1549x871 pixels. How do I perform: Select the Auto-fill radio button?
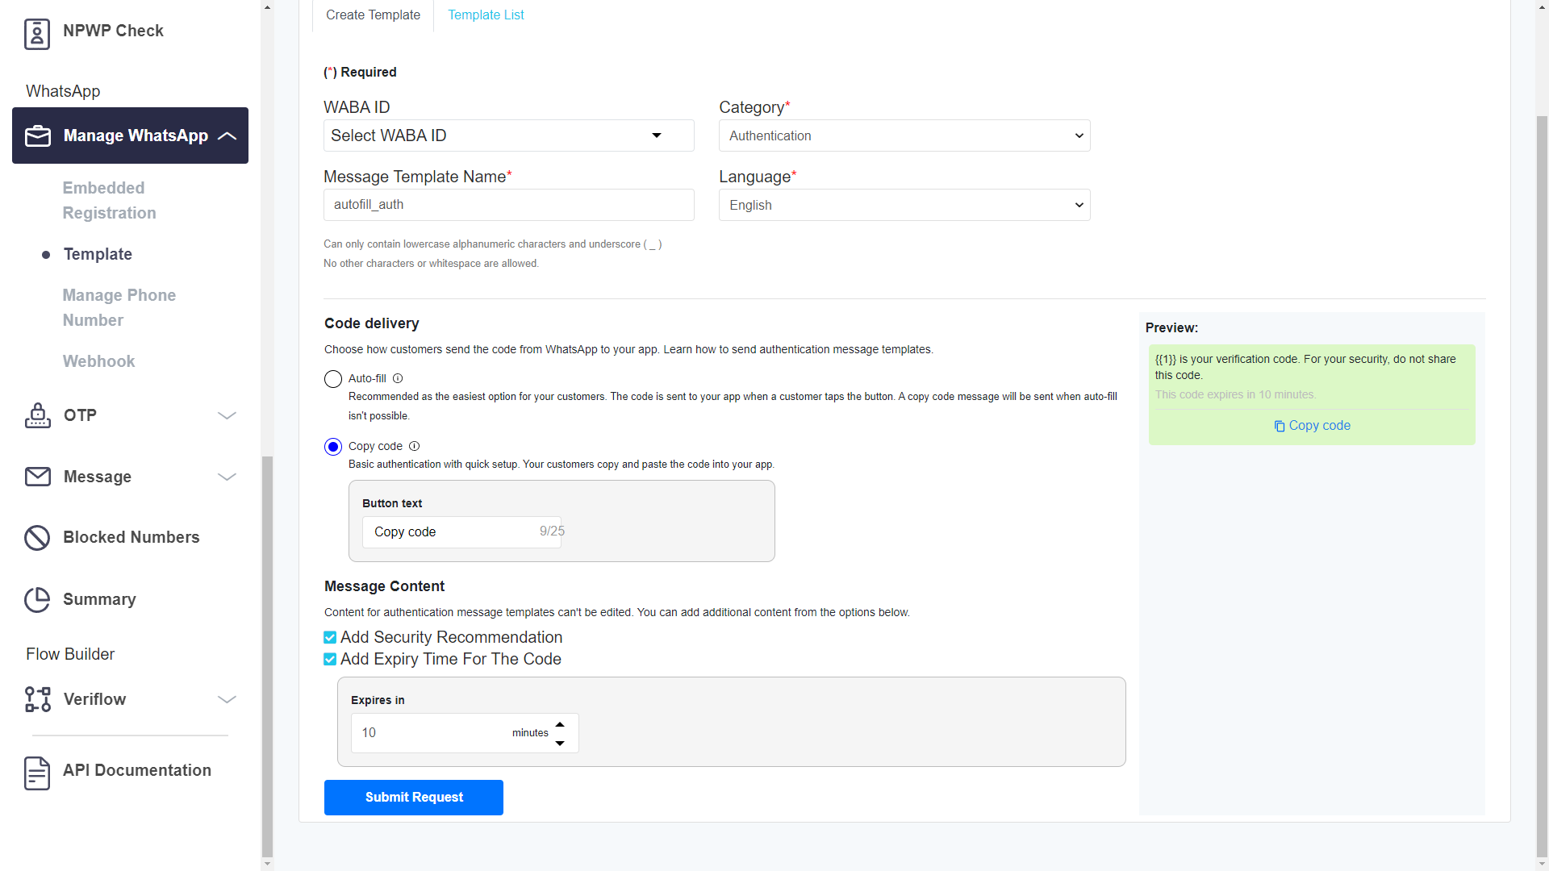(333, 379)
